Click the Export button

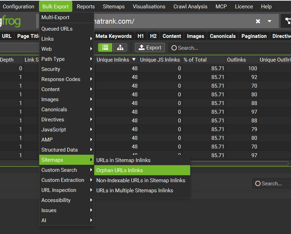click(150, 48)
